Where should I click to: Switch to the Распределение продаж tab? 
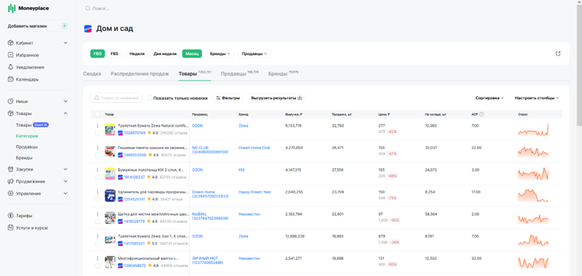tap(139, 74)
